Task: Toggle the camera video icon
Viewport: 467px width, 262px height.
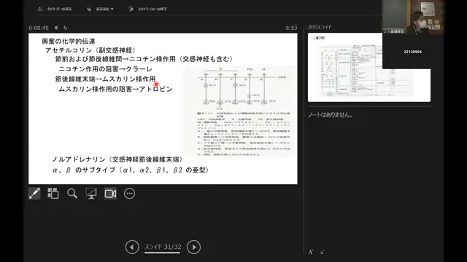Action: (x=110, y=194)
